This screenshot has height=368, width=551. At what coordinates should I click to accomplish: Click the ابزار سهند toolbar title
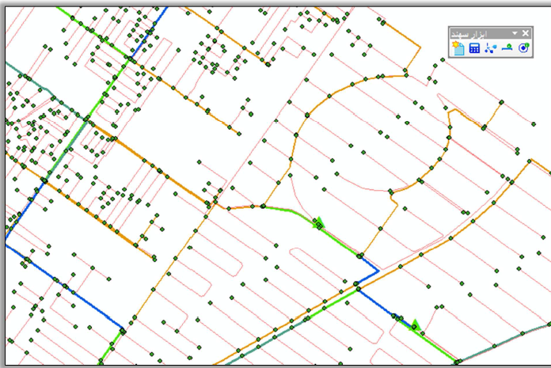point(469,34)
